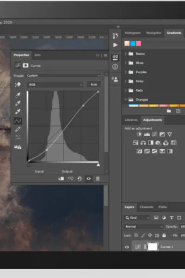Select the pink recent gradient swatch
Screen dimensions: 185x278
tap(138, 44)
